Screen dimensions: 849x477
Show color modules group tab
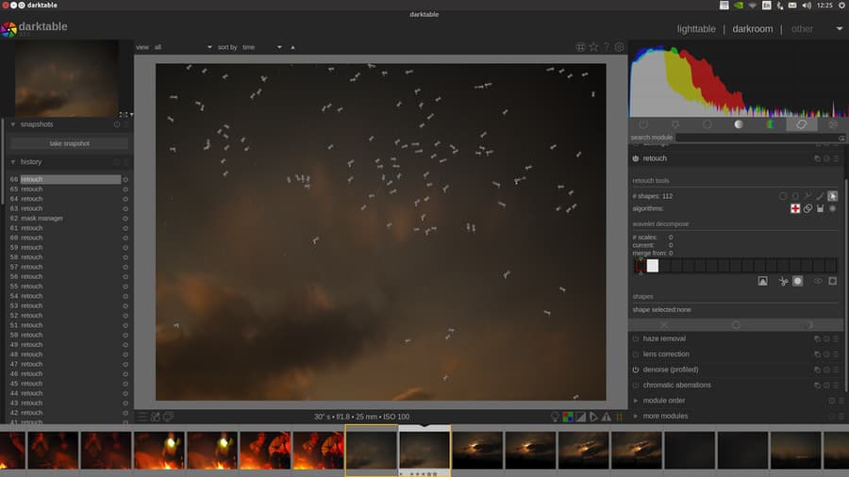tap(770, 124)
